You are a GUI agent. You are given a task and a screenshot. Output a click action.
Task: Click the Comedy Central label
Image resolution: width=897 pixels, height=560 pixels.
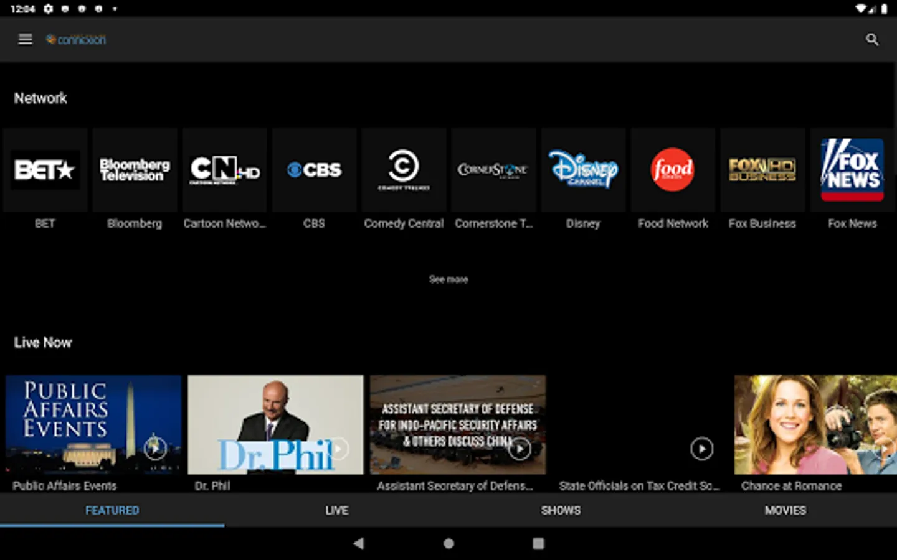[404, 223]
